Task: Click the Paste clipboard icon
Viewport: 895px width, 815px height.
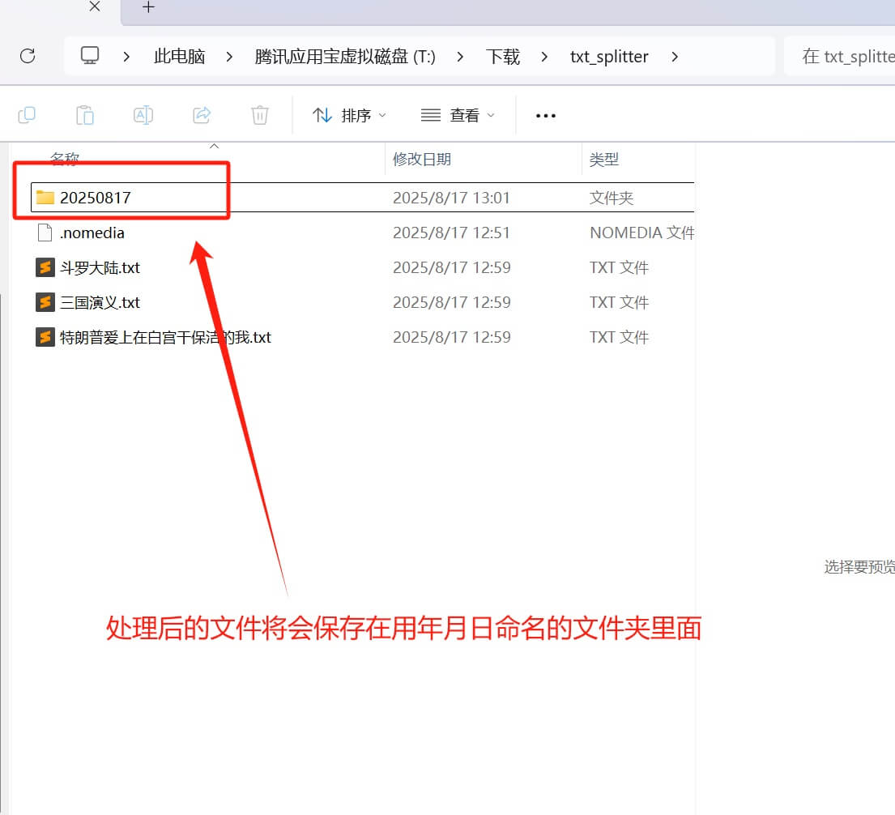Action: (85, 115)
